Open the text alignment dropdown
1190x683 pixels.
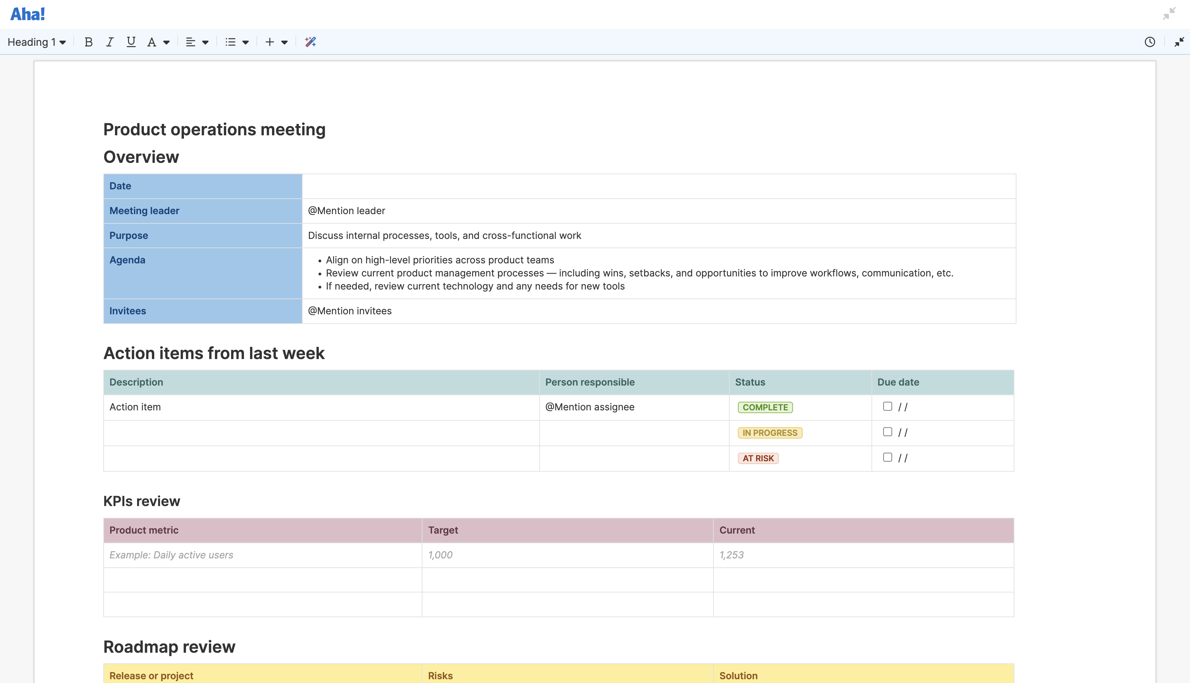pyautogui.click(x=197, y=42)
